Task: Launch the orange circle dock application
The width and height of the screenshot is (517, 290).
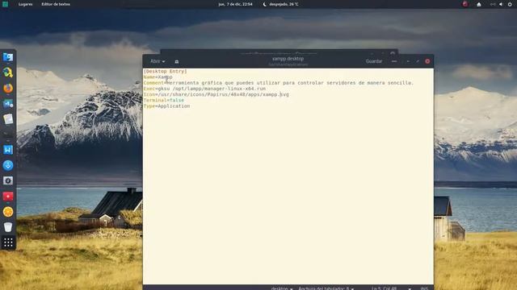Action: coord(8,212)
